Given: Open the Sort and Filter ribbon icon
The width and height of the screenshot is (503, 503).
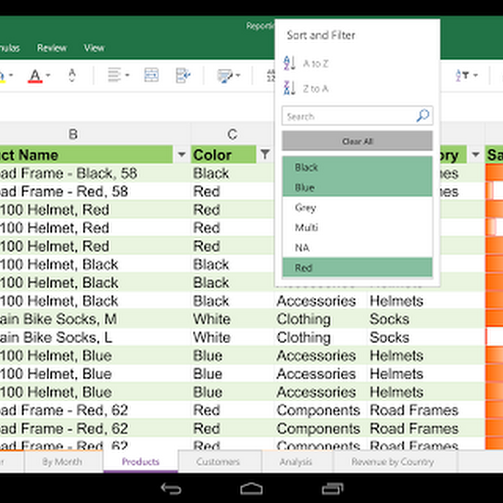Looking at the screenshot, I should tap(462, 75).
